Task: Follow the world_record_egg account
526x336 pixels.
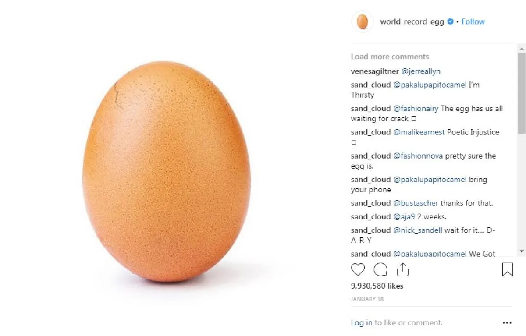Action: [473, 21]
